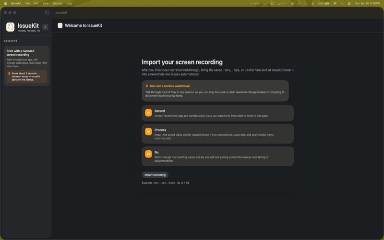Click the Welcome to IssueKit title
Viewport: 384px width, 240px height.
84,25
